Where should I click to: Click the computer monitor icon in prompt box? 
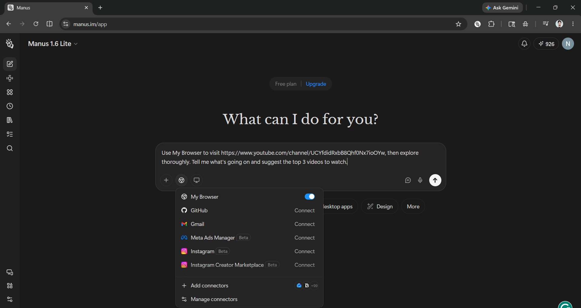pyautogui.click(x=197, y=180)
